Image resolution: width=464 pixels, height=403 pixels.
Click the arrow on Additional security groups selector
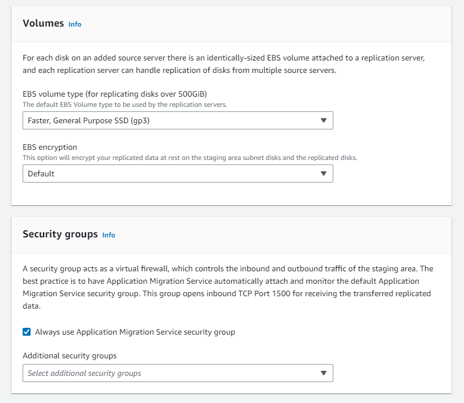tap(324, 373)
